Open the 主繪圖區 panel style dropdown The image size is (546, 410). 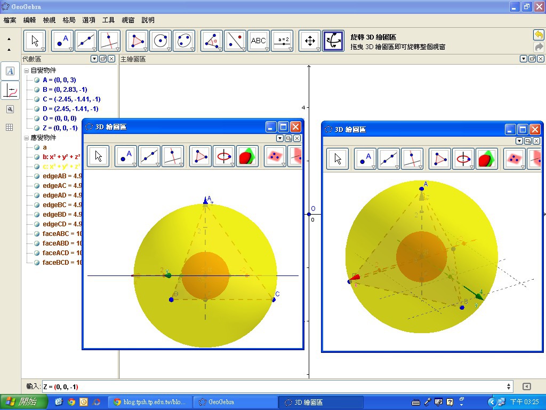click(x=524, y=59)
